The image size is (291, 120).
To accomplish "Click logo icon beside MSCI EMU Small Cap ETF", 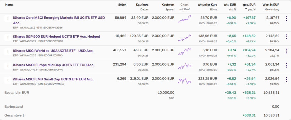I will tap(8, 80).
